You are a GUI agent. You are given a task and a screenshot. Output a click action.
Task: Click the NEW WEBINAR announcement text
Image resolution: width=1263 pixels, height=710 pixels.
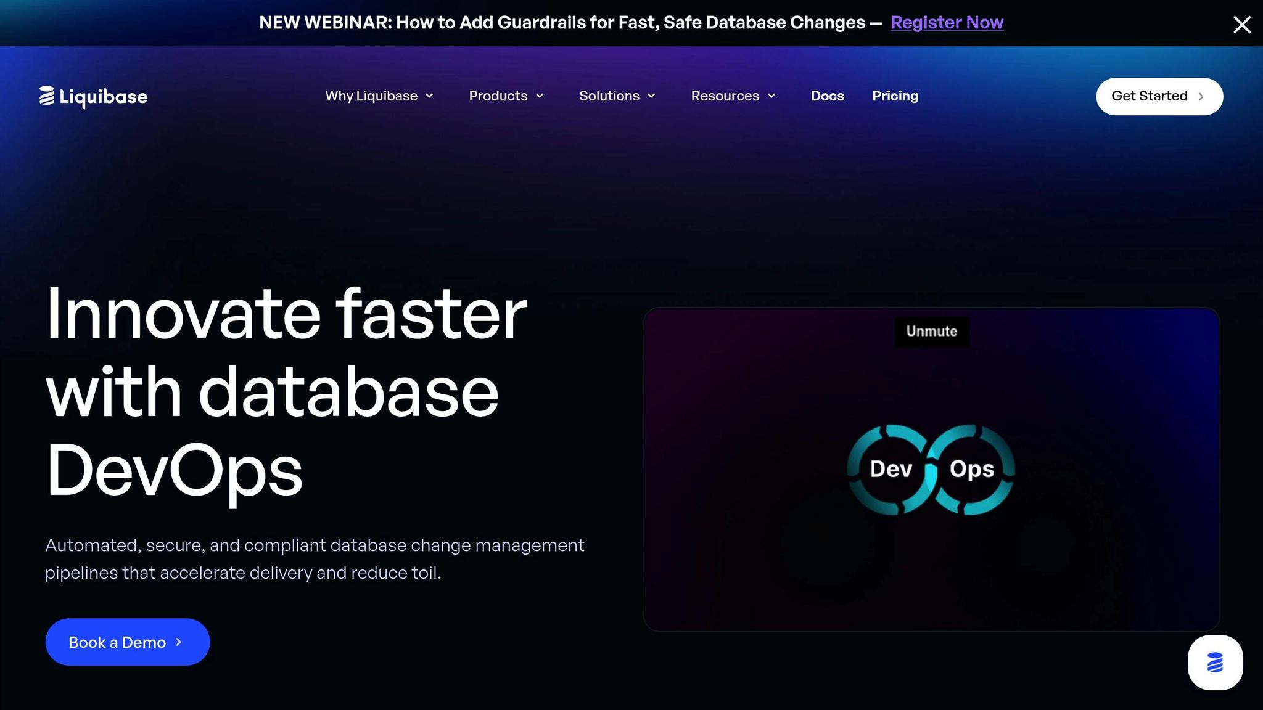tap(570, 23)
